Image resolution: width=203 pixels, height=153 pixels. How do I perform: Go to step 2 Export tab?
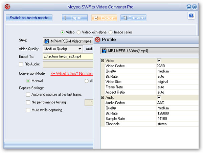104,18
